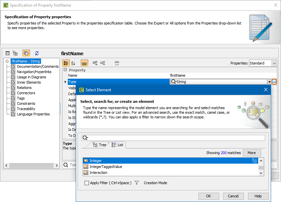
Task: Click the Name value field firstName
Action: tap(223, 75)
